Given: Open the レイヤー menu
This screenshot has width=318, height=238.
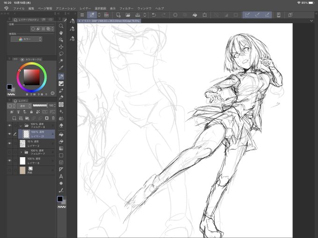Looking at the screenshot, I should point(85,8).
